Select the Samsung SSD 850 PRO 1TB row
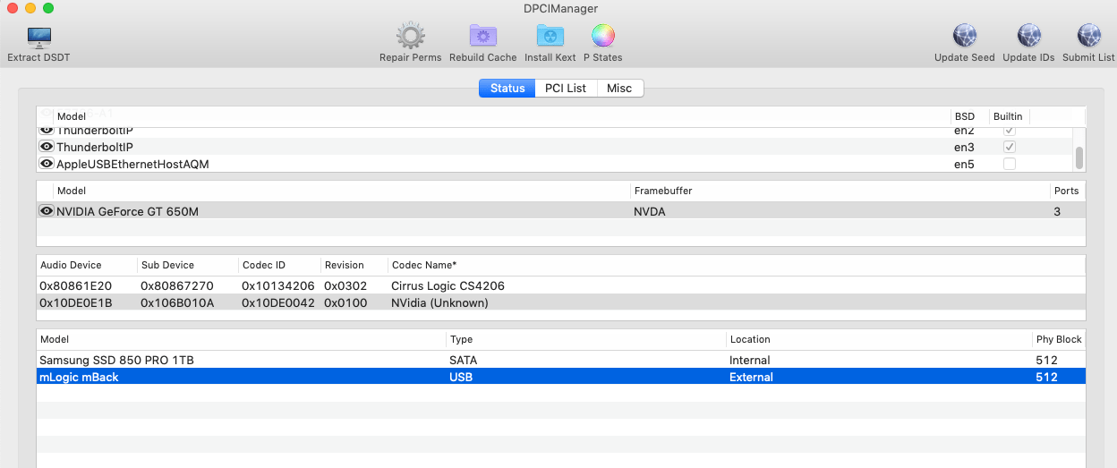This screenshot has height=468, width=1117. [x=561, y=360]
